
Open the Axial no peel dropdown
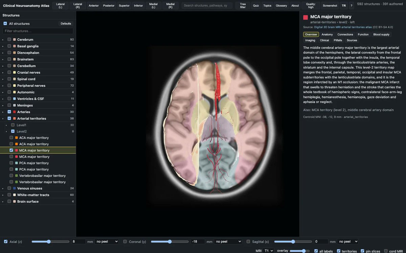pos(107,242)
